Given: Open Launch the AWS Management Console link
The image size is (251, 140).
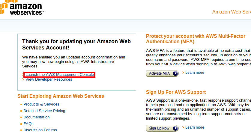Looking at the screenshot, I should click(x=60, y=75).
